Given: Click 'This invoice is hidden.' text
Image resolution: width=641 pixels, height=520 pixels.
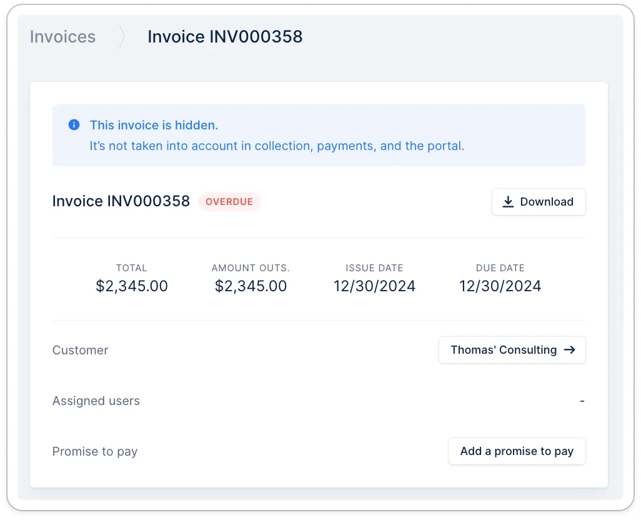Looking at the screenshot, I should click(154, 125).
